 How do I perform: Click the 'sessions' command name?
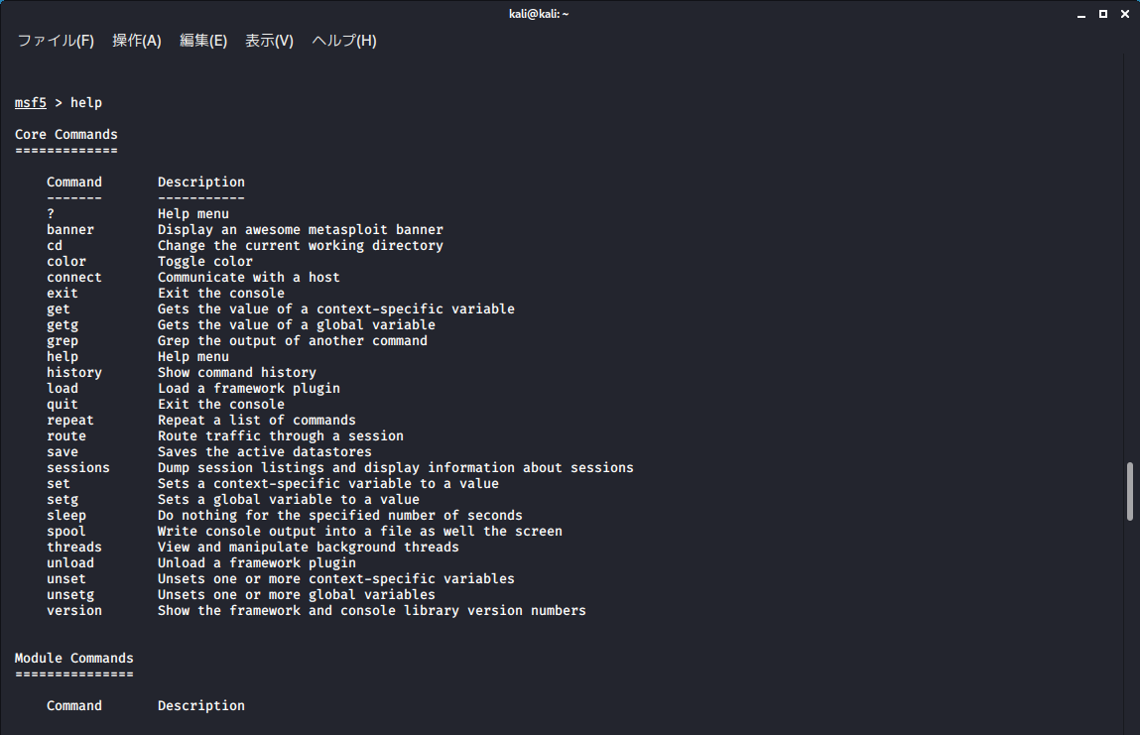(x=78, y=468)
